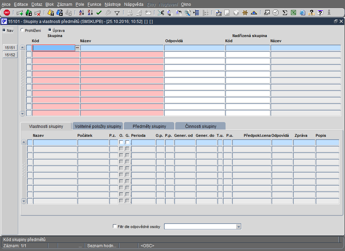The height and width of the screenshot is (251, 345).
Task: Select the Prohlížení radio button
Action: (x=22, y=30)
